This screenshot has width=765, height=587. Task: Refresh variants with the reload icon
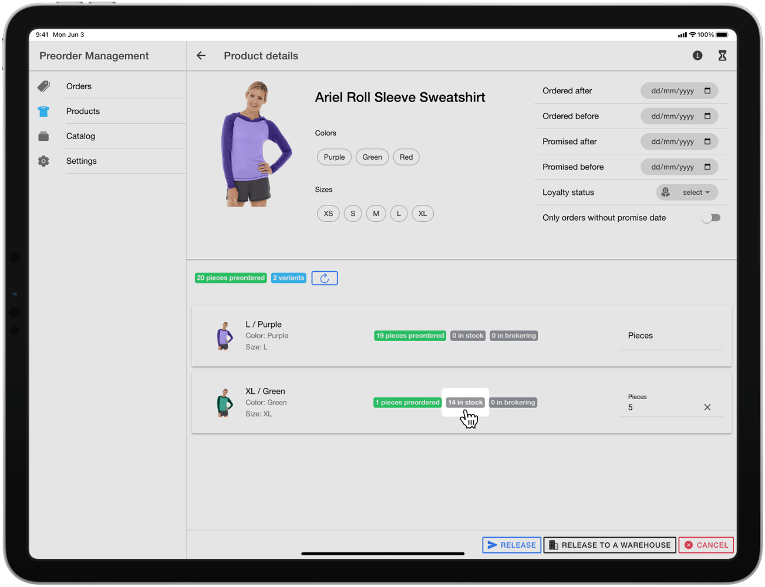(x=325, y=278)
